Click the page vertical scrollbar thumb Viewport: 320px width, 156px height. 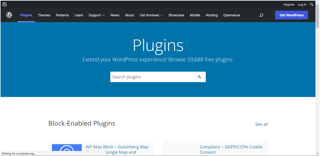tap(317, 16)
